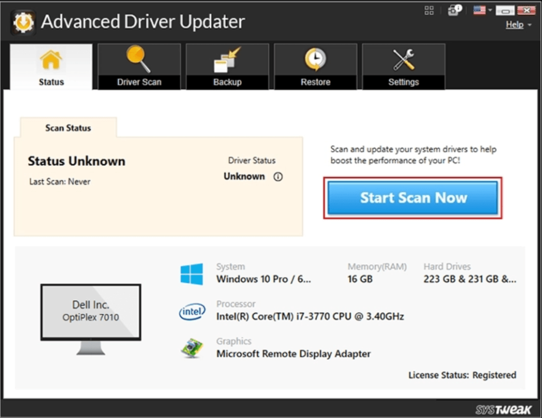Open the Help link
The width and height of the screenshot is (542, 418).
(x=514, y=24)
